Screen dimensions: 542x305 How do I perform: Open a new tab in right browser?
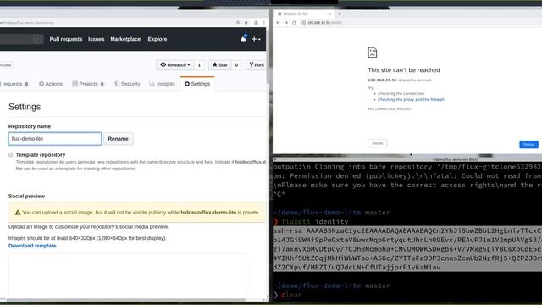[340, 14]
